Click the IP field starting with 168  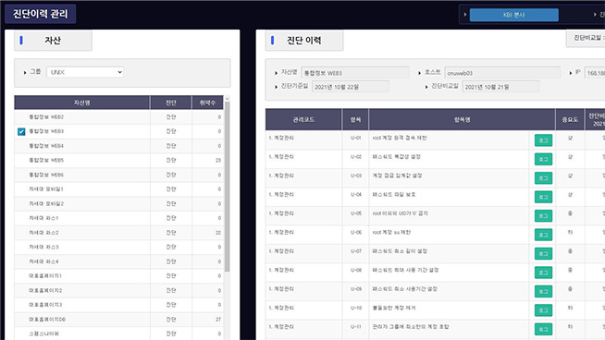pos(595,72)
